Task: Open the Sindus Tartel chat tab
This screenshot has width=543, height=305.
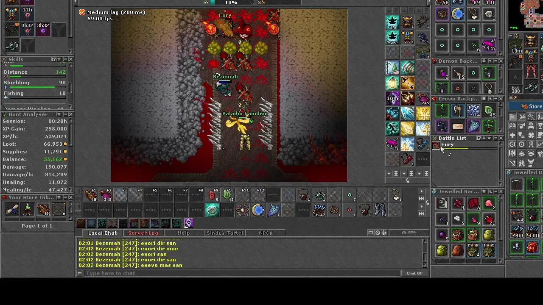Action: pos(224,233)
